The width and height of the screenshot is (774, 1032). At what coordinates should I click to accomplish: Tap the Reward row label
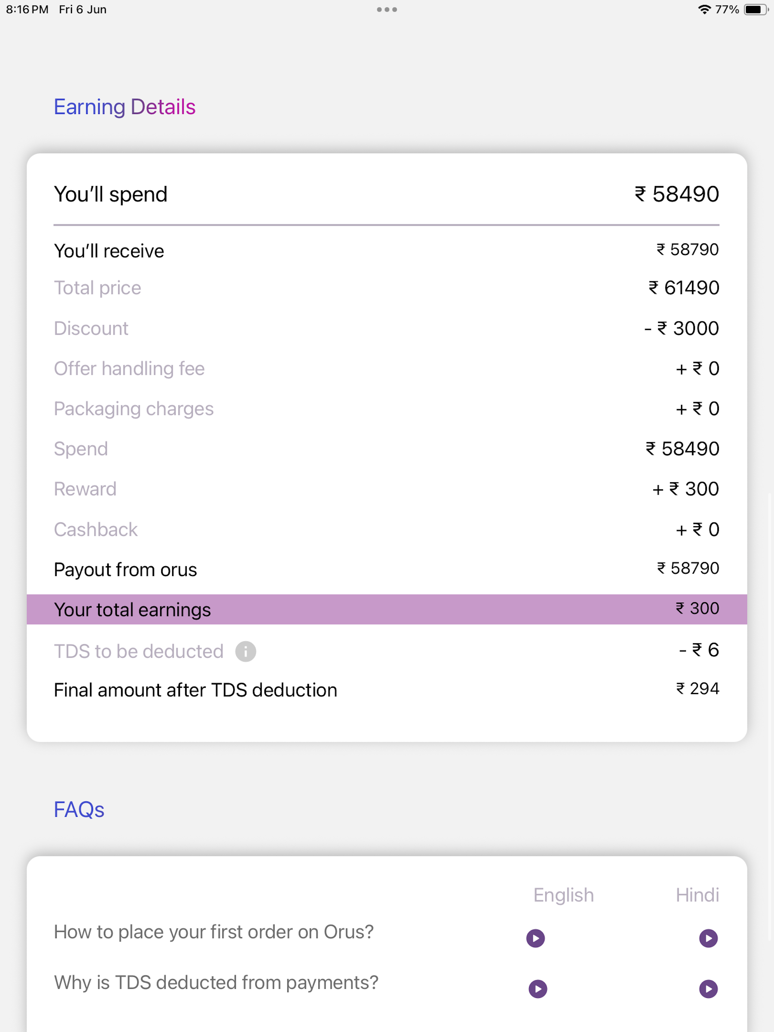(85, 489)
